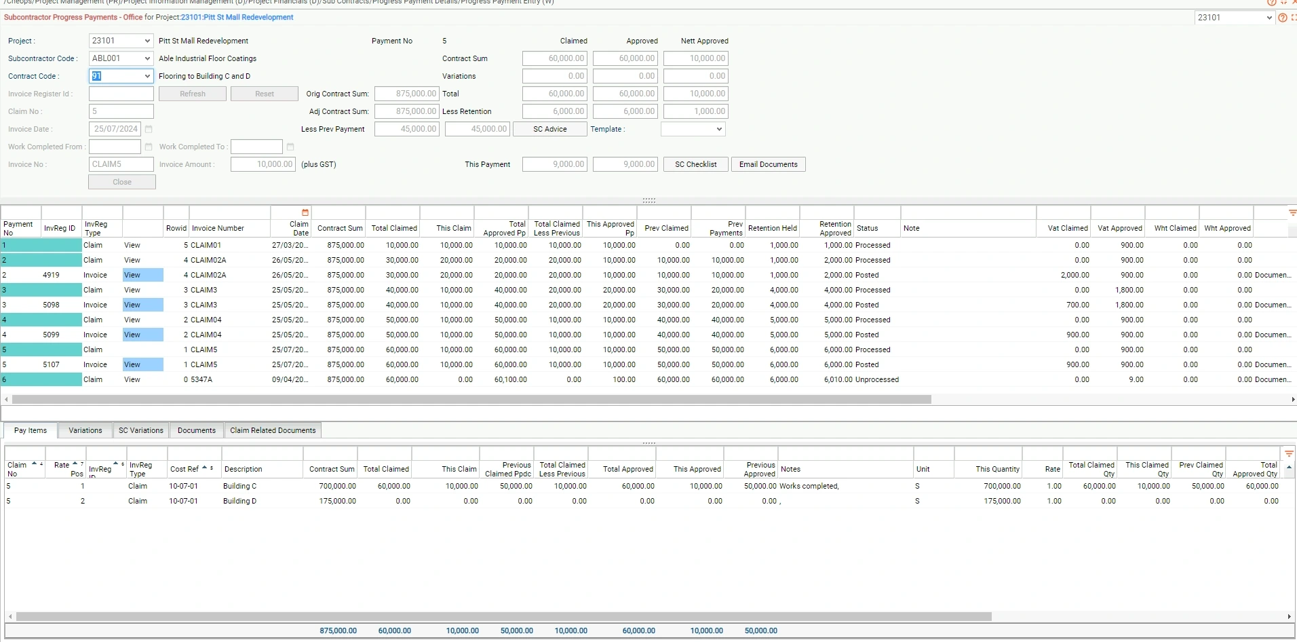Click Retention Held column header
Image resolution: width=1297 pixels, height=642 pixels.
[773, 228]
